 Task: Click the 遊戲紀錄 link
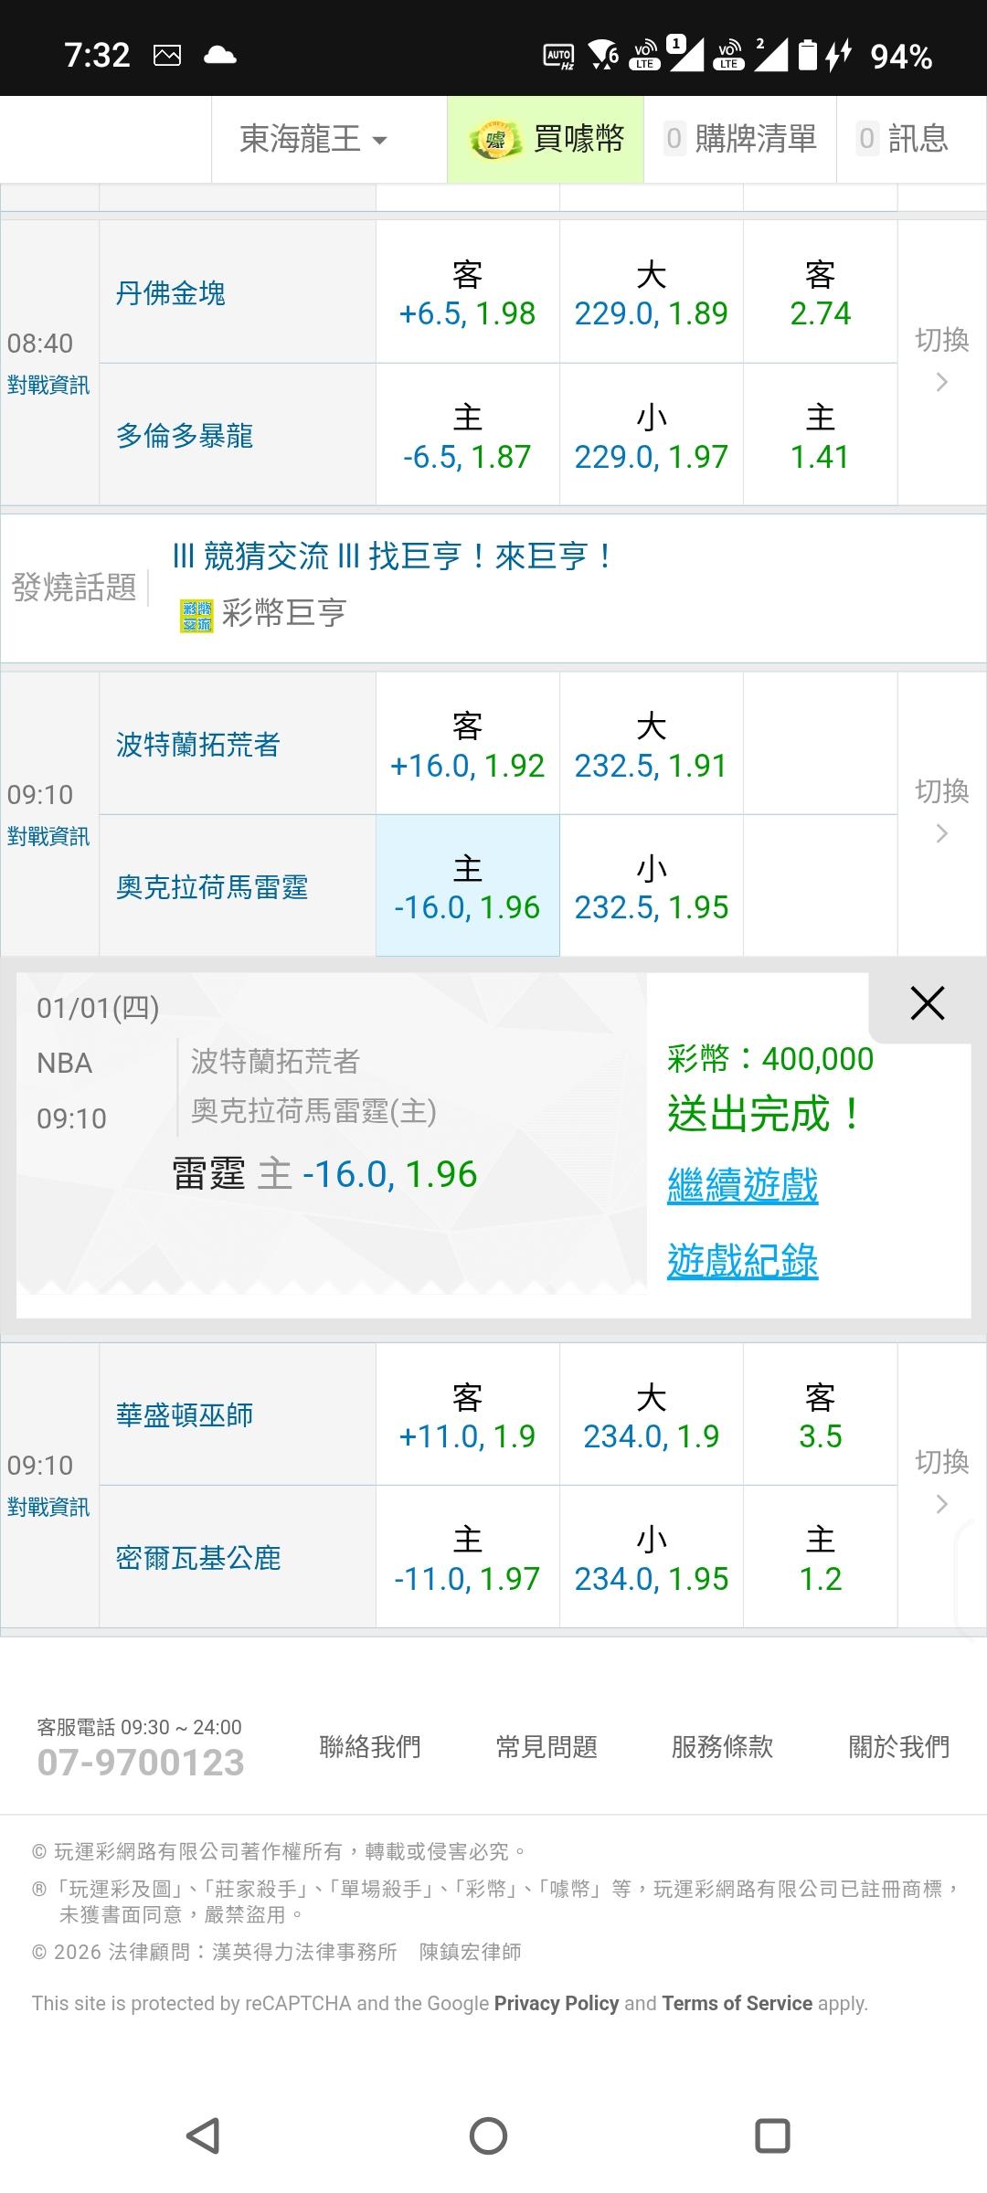(742, 1262)
